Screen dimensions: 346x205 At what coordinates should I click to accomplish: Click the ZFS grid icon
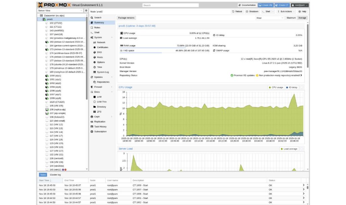coord(95,112)
